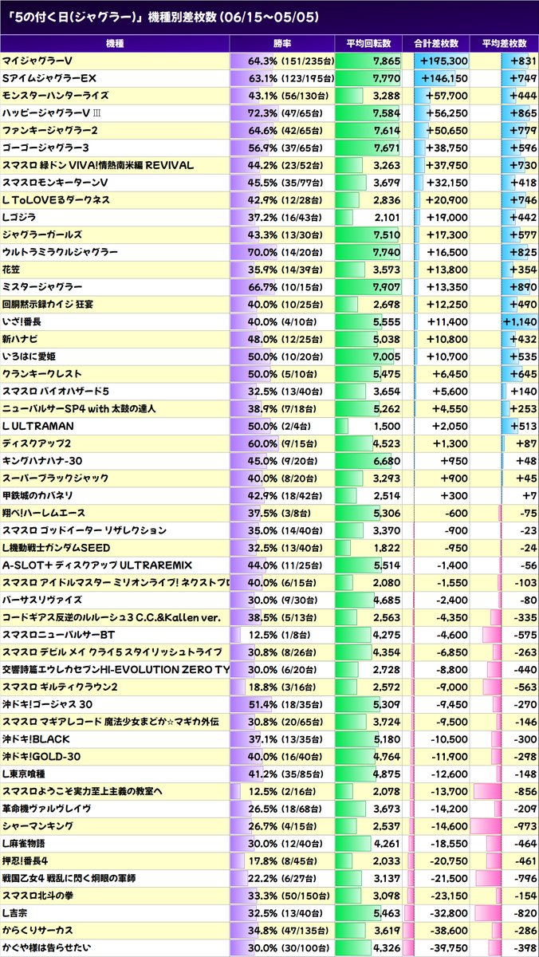This screenshot has width=539, height=957.
Task: Click the 平均差枚数 column header
Action: click(x=504, y=43)
